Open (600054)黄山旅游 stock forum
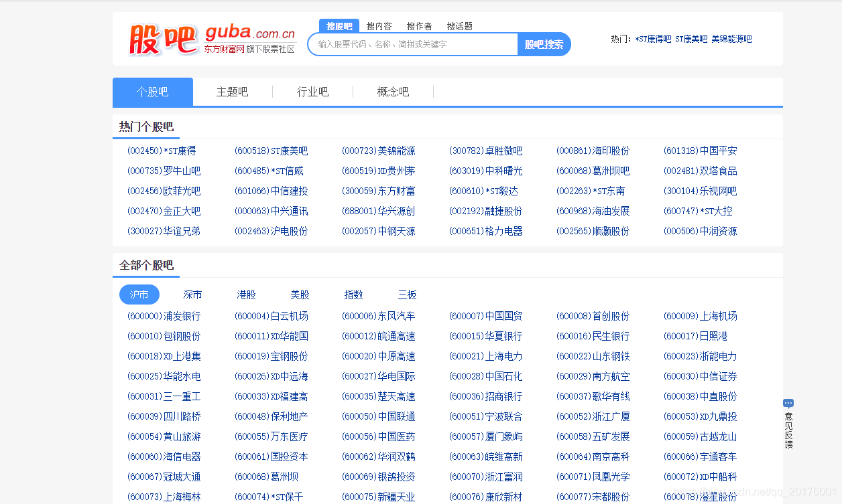The width and height of the screenshot is (842, 504). tap(164, 436)
